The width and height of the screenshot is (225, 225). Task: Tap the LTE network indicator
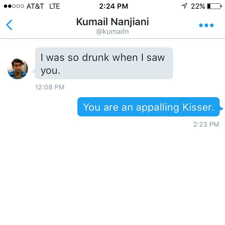click(55, 6)
